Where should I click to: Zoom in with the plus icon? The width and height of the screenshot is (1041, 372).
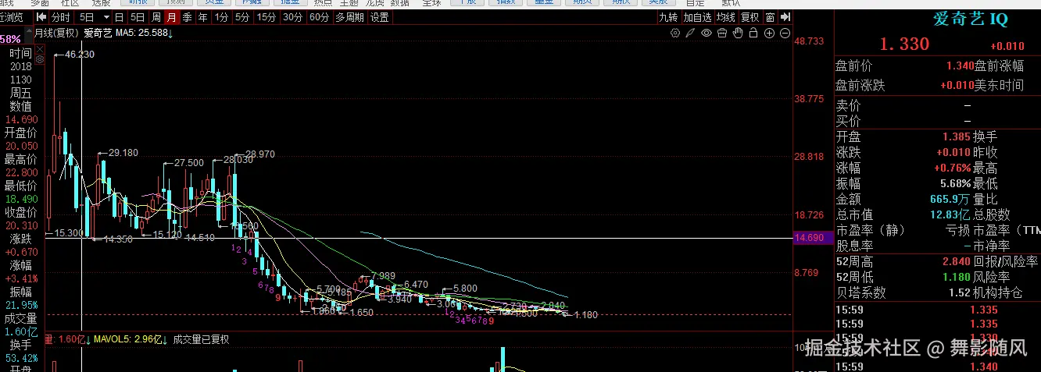[x=770, y=33]
